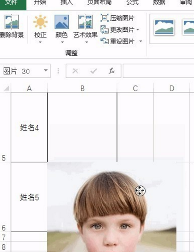
Task: Select column C header
Action: [135, 88]
